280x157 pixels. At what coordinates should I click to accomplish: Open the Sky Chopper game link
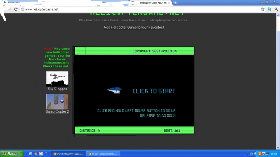click(57, 89)
